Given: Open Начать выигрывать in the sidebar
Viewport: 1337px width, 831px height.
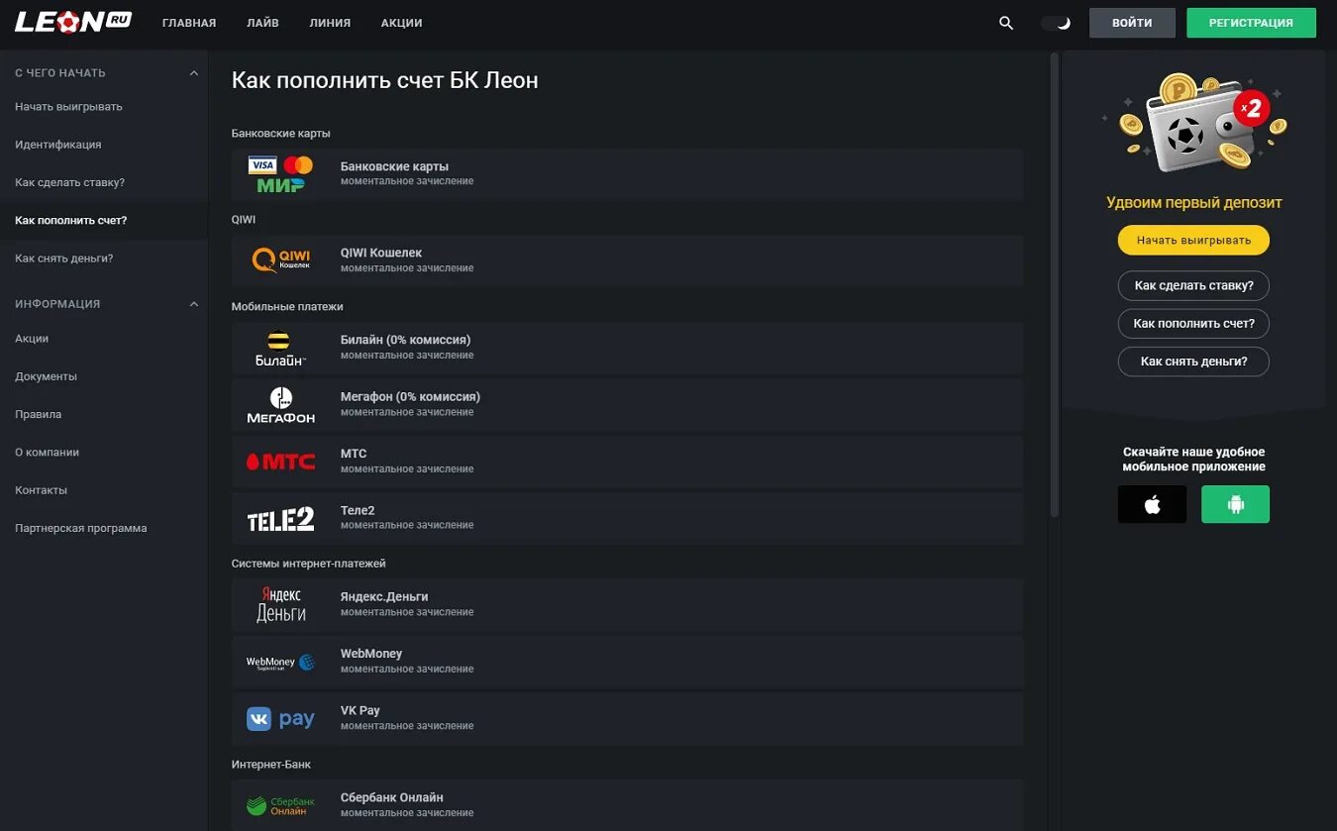Looking at the screenshot, I should click(x=68, y=107).
